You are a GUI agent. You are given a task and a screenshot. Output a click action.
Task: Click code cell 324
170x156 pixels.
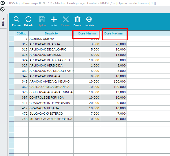[21, 60]
